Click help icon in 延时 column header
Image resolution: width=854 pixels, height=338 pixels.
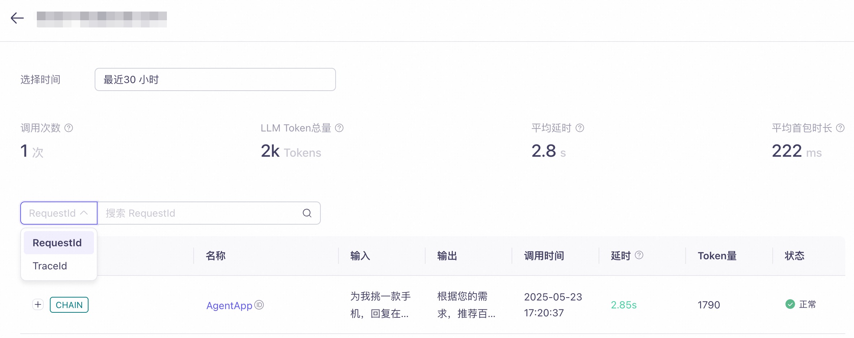pos(639,255)
